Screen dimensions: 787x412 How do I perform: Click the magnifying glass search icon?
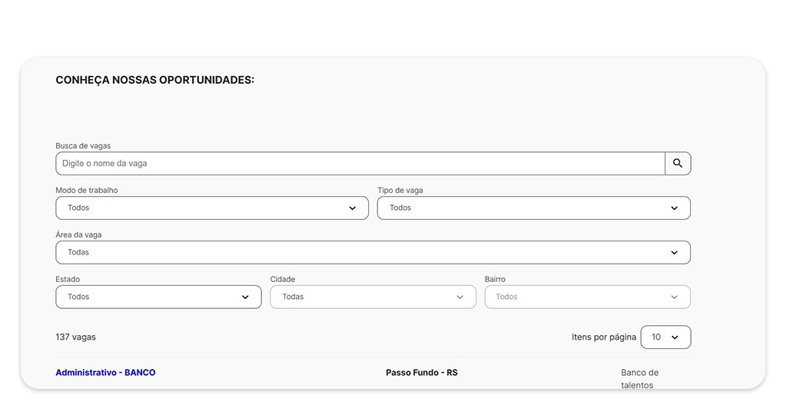point(677,164)
